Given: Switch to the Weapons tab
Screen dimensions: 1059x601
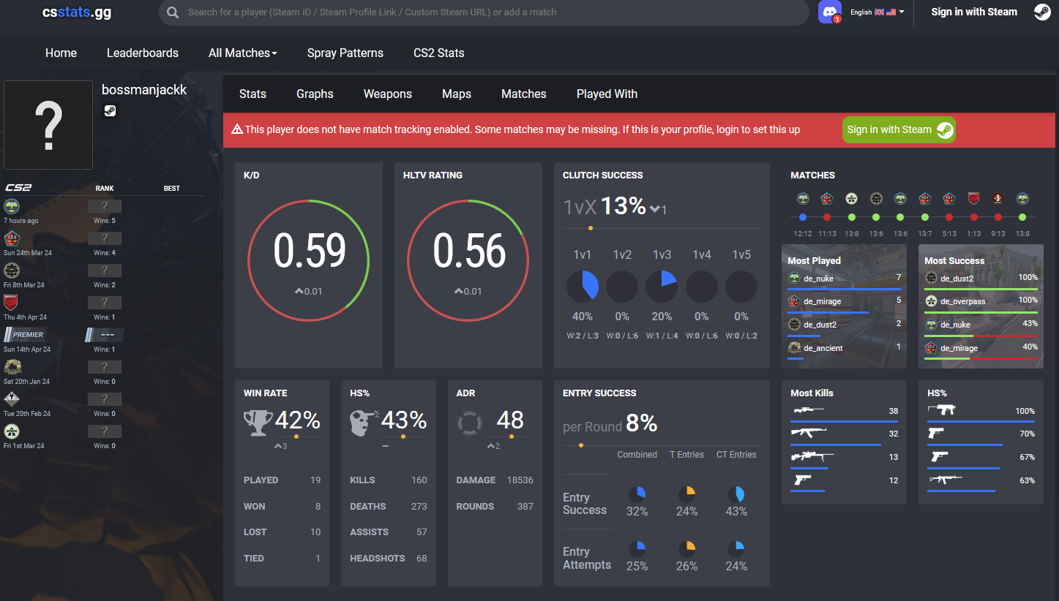Looking at the screenshot, I should [388, 94].
